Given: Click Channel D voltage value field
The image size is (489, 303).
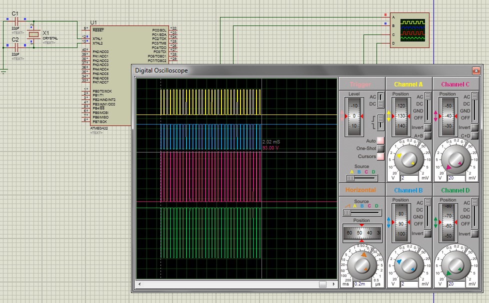Looking at the screenshot, I should pyautogui.click(x=456, y=284).
